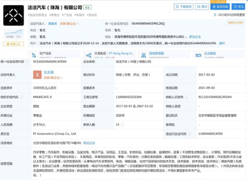Select credit code 91440400MA55P6C26Q text
Screen dimensions: 248x182
(148, 24)
